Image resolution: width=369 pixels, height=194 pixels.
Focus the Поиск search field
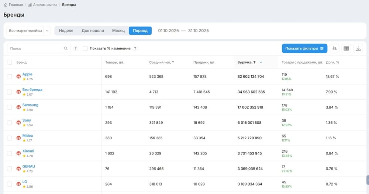click(39, 48)
